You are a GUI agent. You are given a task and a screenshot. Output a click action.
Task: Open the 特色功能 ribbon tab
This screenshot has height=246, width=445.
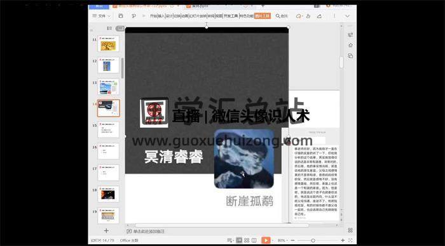247,16
